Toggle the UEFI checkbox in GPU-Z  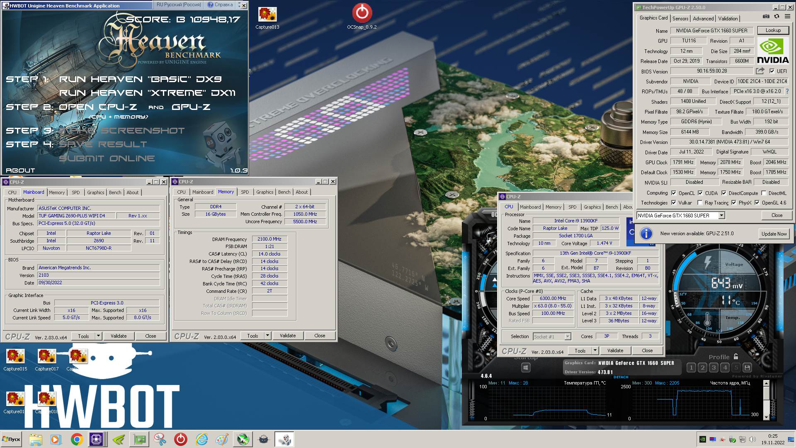(772, 71)
